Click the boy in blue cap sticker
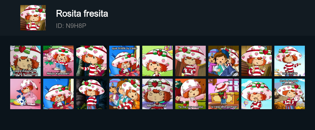 tap(224, 61)
